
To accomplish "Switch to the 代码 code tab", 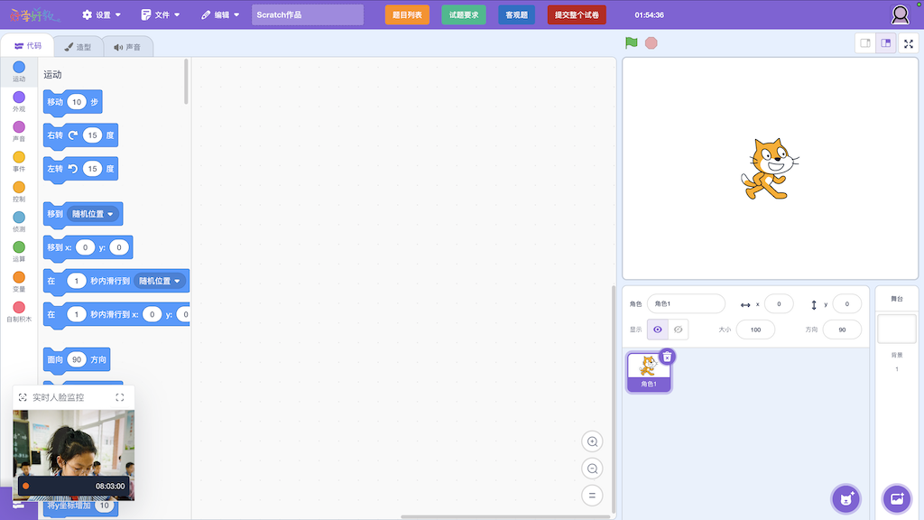I will pos(28,46).
